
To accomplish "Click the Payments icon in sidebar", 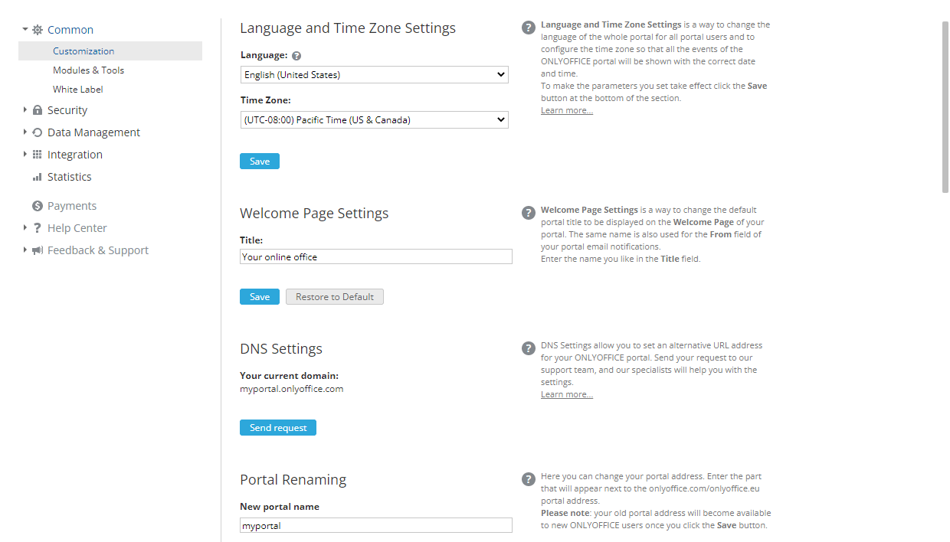I will point(36,205).
